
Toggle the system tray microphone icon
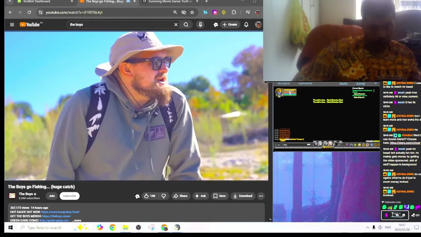tap(374, 227)
